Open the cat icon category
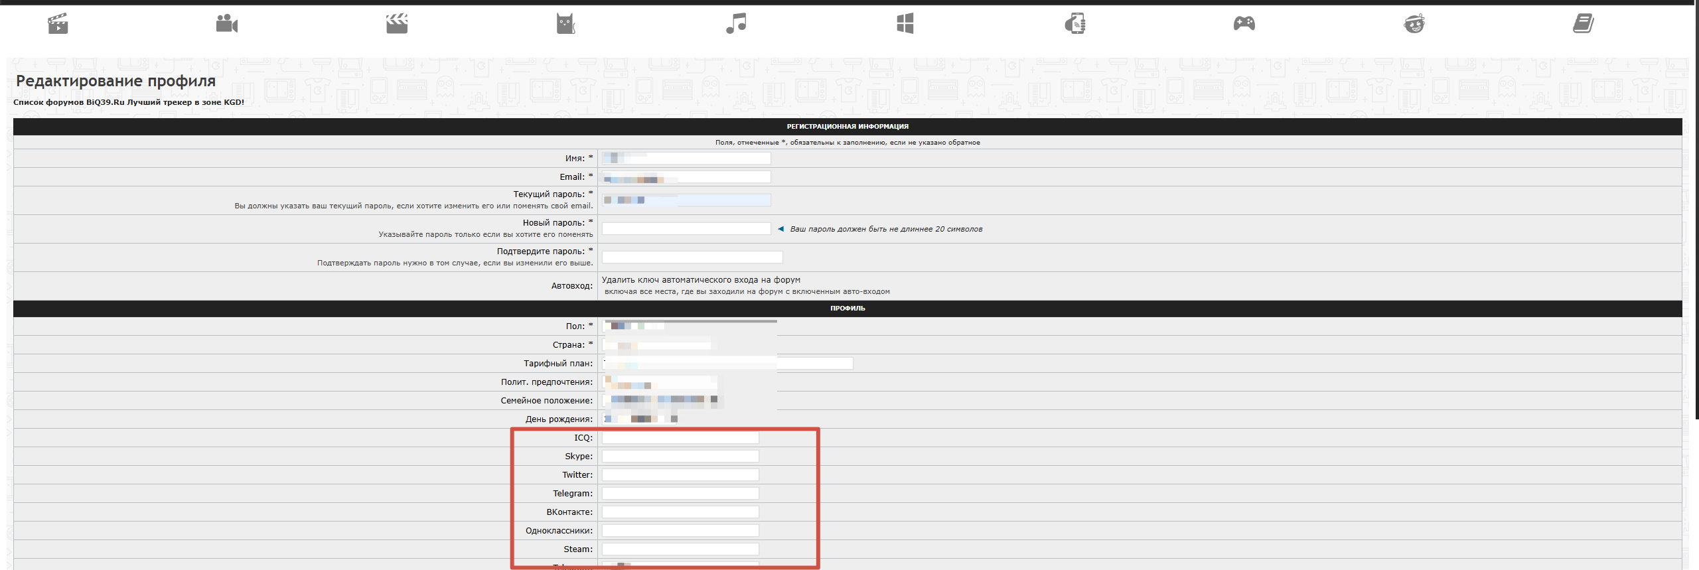The height and width of the screenshot is (570, 1699). tap(565, 24)
